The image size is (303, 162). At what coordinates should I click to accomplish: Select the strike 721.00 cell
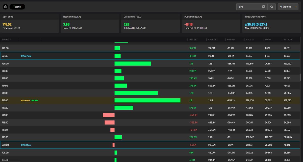5,56
